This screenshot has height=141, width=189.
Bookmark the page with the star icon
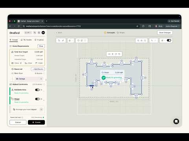click(x=137, y=26)
